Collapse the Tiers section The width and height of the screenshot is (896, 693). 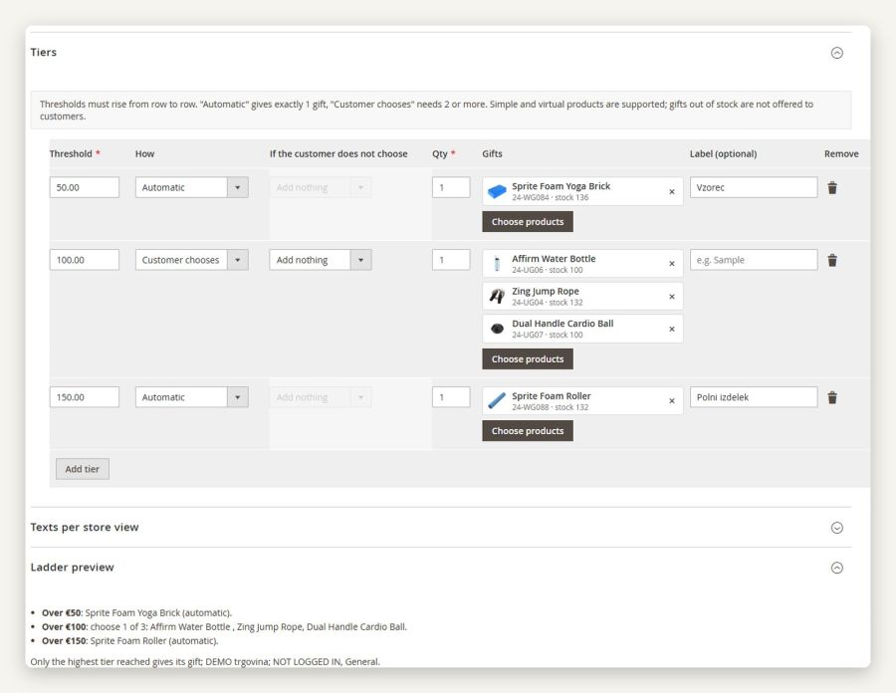coord(836,53)
